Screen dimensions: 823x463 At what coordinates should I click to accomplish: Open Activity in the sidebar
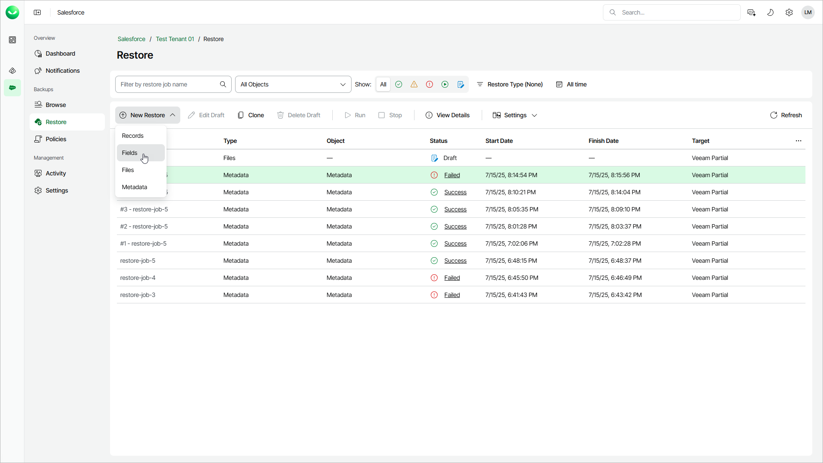(x=56, y=173)
